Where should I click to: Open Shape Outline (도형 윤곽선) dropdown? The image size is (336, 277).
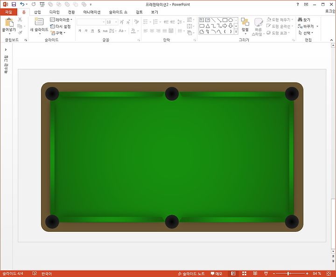click(x=280, y=26)
